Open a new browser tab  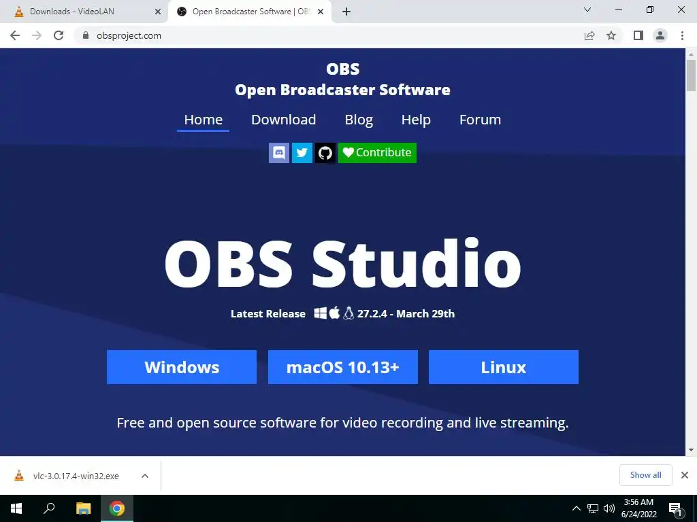tap(346, 12)
